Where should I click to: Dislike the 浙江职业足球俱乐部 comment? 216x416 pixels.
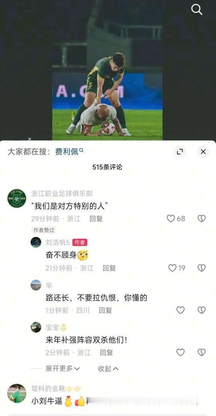pos(202,219)
